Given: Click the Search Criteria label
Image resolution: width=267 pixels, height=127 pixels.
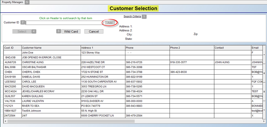Looking at the screenshot, I should (132, 16).
